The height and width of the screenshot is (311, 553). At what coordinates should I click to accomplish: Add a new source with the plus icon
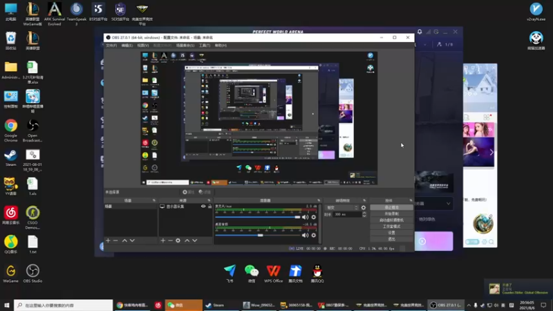click(163, 241)
